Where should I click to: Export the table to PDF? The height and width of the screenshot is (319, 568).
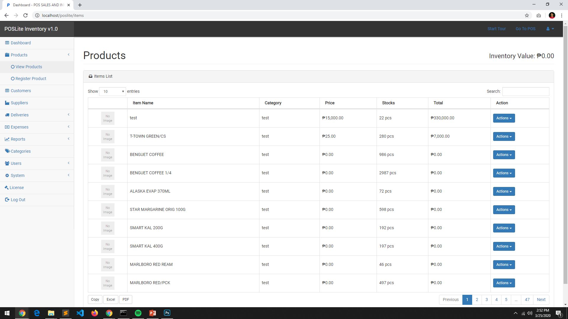[x=126, y=300]
